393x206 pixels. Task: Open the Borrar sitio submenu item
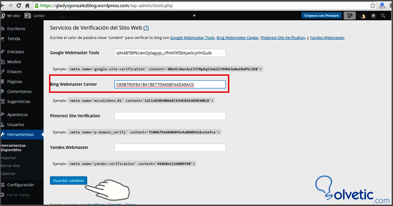click(11, 165)
